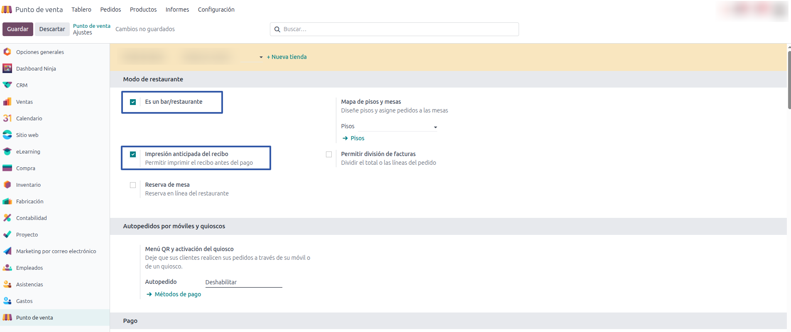Select the Marketing por correo electrónico icon
Image resolution: width=791 pixels, height=332 pixels.
[7, 251]
